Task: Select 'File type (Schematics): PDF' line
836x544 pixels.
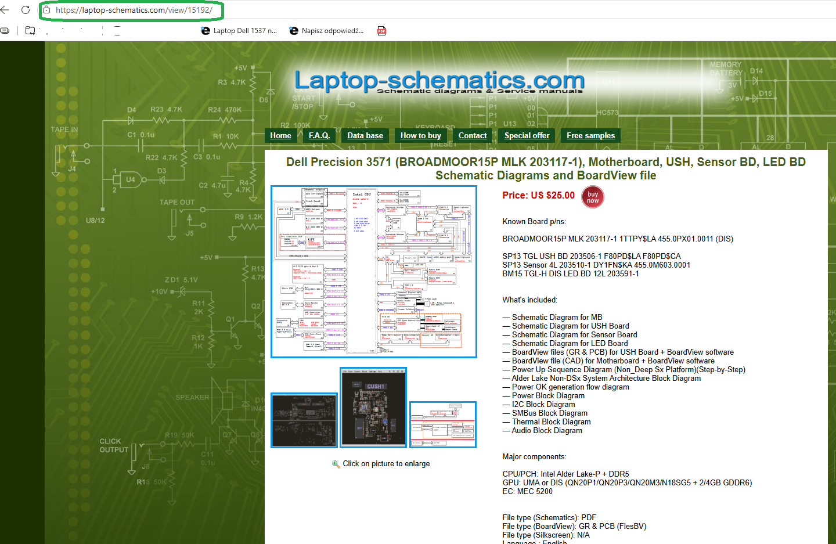Action: pyautogui.click(x=549, y=518)
